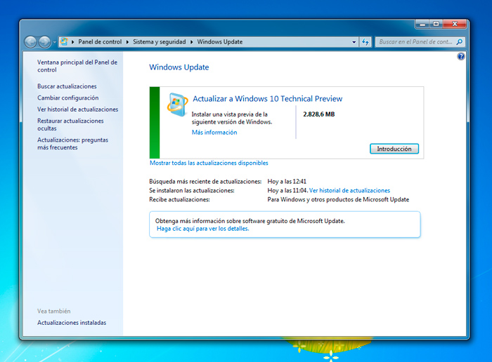Click Mostrar todas las actualizaciones disponibles
The image size is (492, 362).
209,163
